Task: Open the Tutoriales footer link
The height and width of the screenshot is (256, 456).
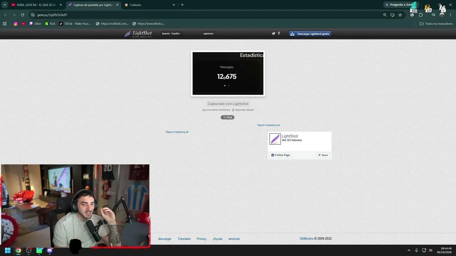Action: 184,239
